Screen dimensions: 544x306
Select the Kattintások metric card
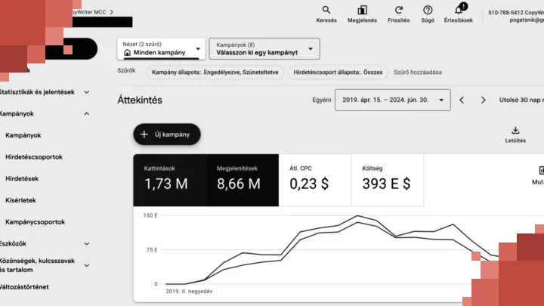point(170,180)
